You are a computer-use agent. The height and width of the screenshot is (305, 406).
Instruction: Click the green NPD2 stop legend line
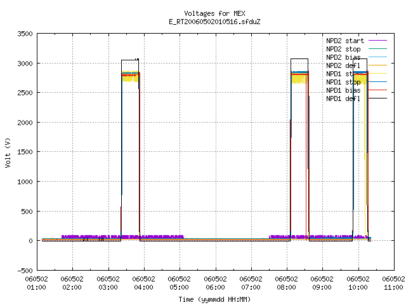click(x=378, y=48)
